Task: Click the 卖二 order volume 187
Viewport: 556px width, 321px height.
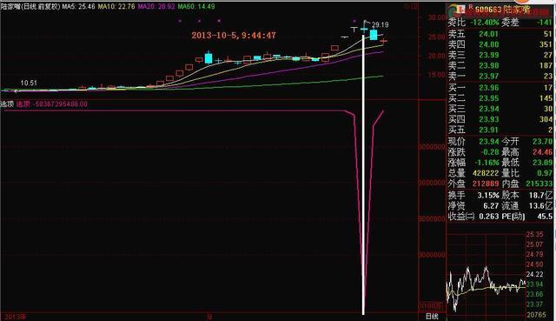Action: [x=546, y=65]
